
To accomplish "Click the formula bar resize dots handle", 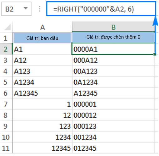I will click(x=39, y=9).
